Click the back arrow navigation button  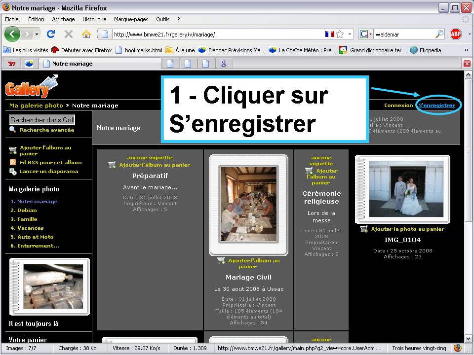click(x=12, y=34)
